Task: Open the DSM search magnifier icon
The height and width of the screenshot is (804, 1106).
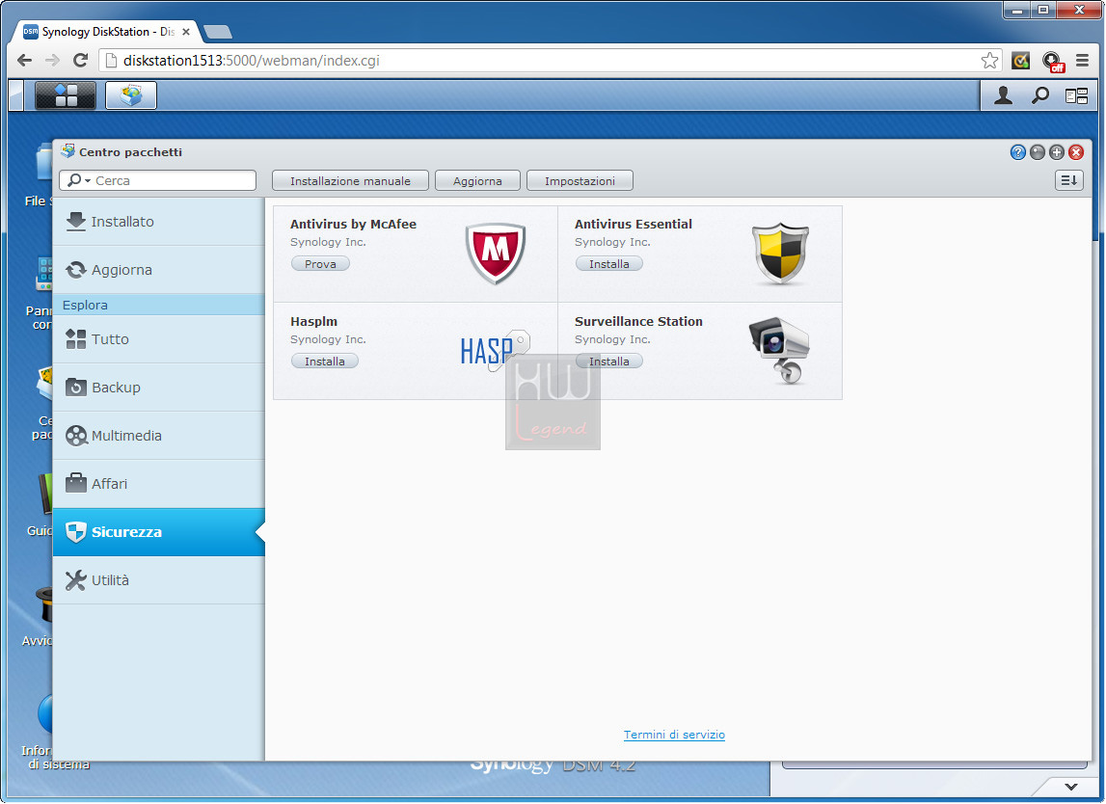Action: tap(1039, 95)
